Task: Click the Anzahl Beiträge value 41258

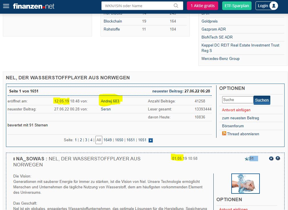Action: pyautogui.click(x=200, y=101)
